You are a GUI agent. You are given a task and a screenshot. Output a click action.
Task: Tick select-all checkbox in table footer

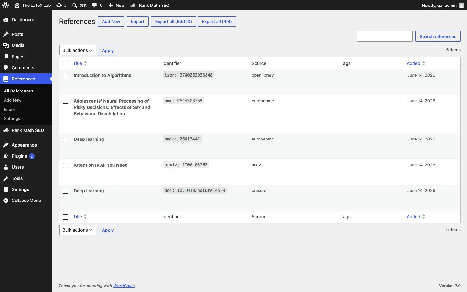[66, 217]
